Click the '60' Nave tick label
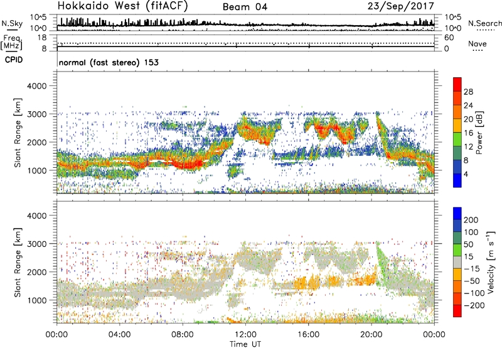Viewport: 502px width, 348px height. 449,38
